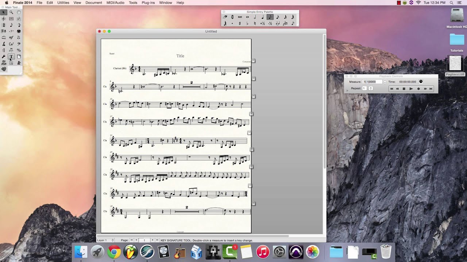Open the Layer 1 dropdown
The width and height of the screenshot is (467, 262).
point(105,240)
